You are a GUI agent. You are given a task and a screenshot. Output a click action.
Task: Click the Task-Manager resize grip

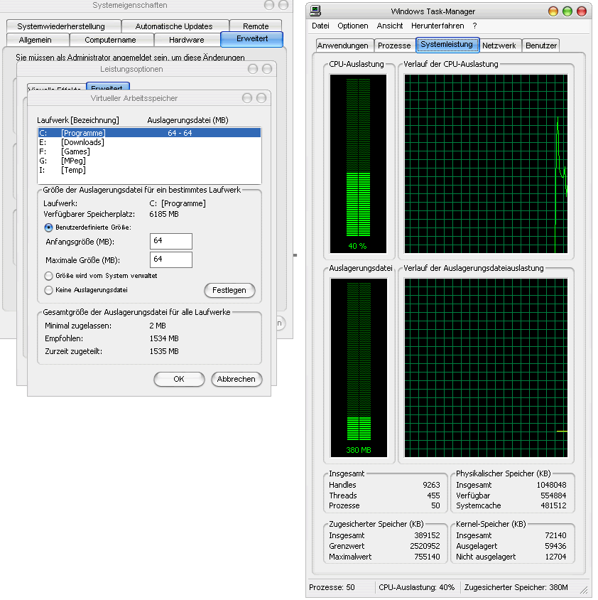click(584, 590)
